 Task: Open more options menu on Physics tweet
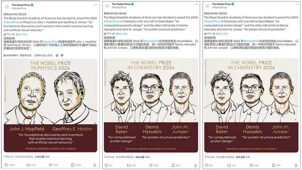point(96,5)
